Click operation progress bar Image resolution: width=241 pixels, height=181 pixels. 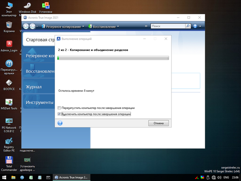(x=113, y=58)
